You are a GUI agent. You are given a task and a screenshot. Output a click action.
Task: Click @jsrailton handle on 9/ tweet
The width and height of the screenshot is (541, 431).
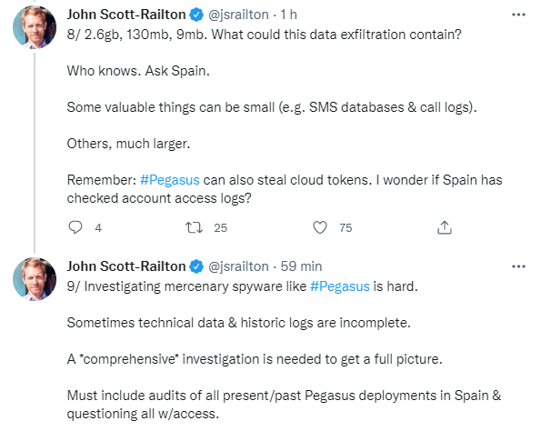[238, 266]
